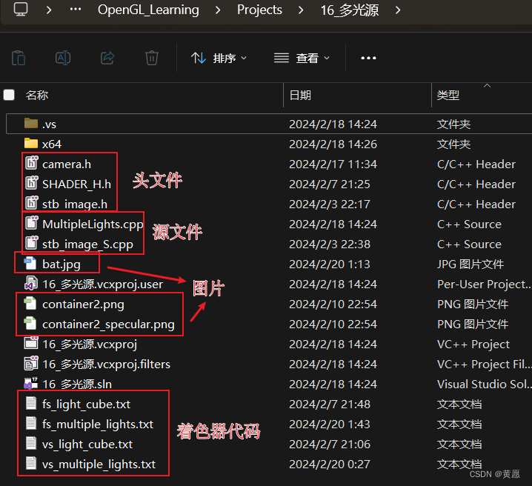Select the vs_light_cube.txt file name

[x=87, y=445]
